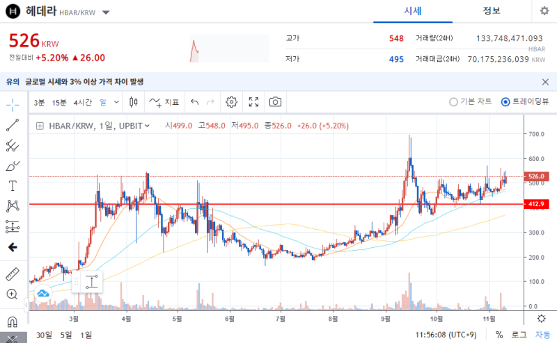Click the 526.0 current price label
This screenshot has height=343, width=557.
(x=536, y=176)
